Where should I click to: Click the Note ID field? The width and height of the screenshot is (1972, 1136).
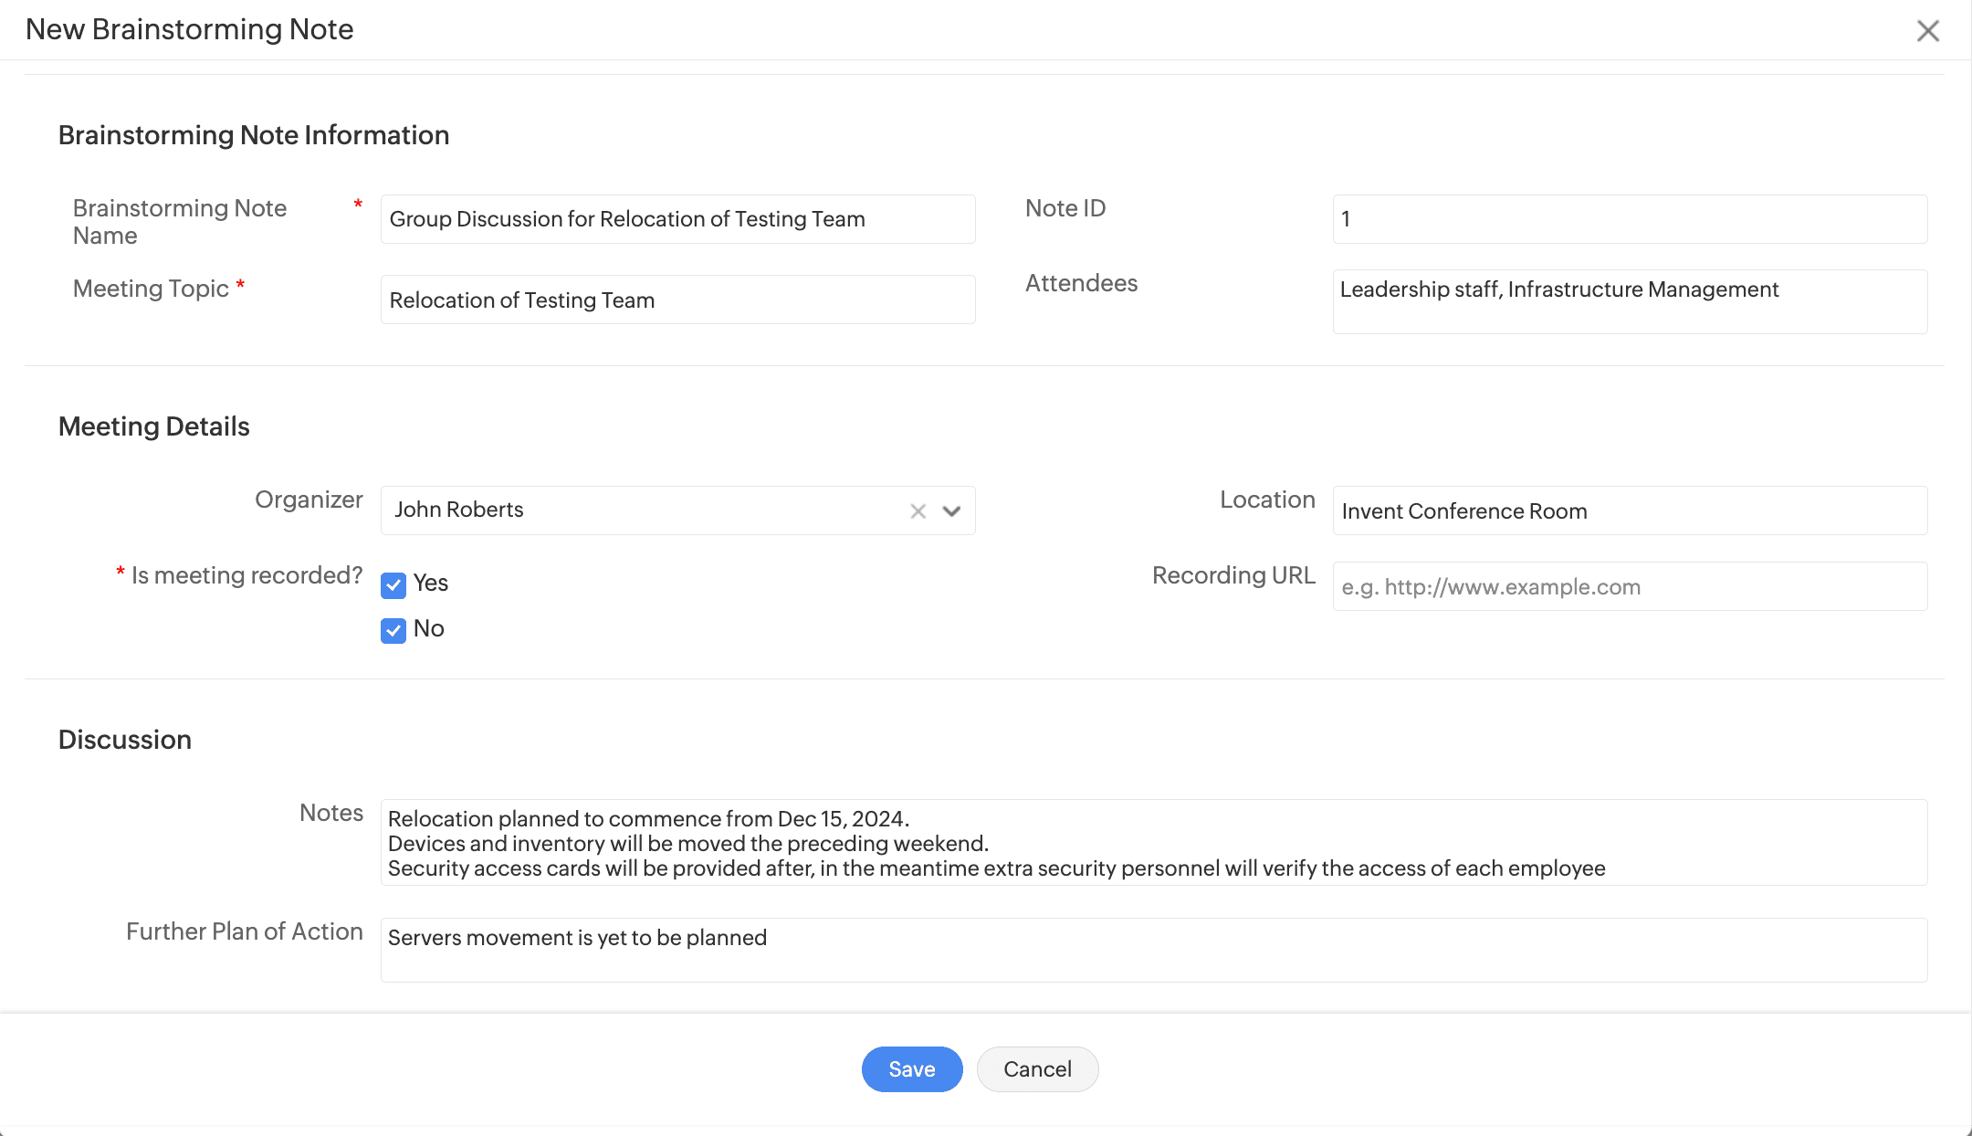tap(1630, 219)
